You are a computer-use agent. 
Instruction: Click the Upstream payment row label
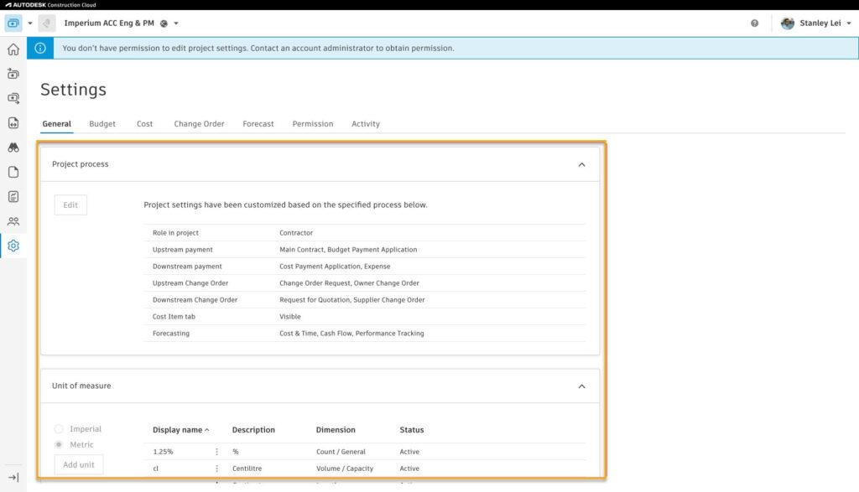coord(182,250)
